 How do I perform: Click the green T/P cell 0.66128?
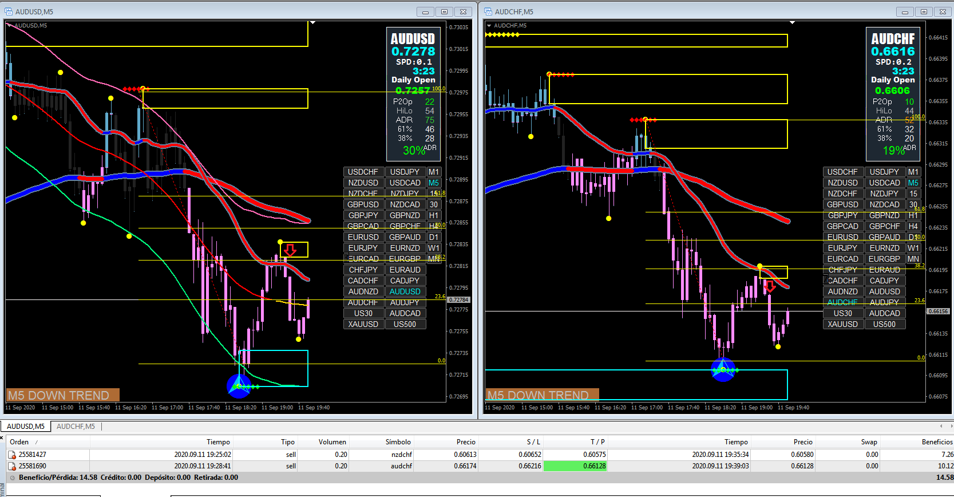(x=575, y=466)
